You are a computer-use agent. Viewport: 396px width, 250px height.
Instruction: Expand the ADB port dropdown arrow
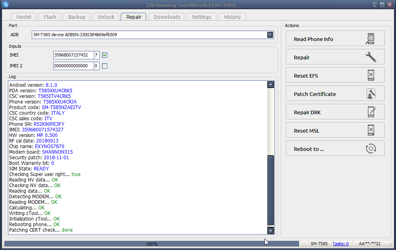click(x=270, y=35)
